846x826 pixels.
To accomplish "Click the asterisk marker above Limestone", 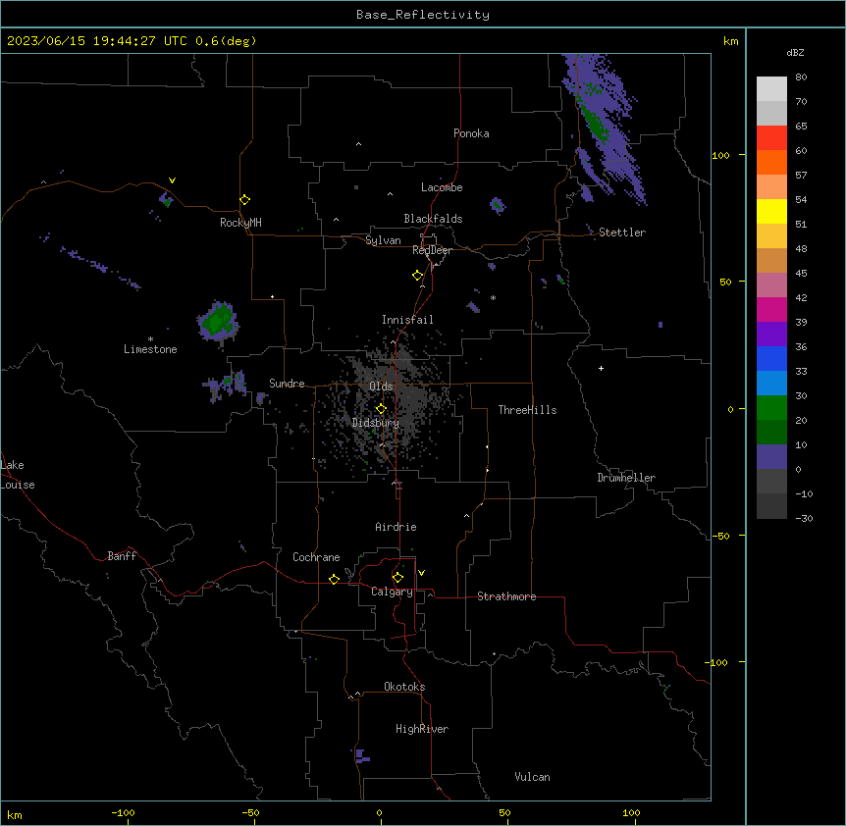I will click(x=150, y=339).
